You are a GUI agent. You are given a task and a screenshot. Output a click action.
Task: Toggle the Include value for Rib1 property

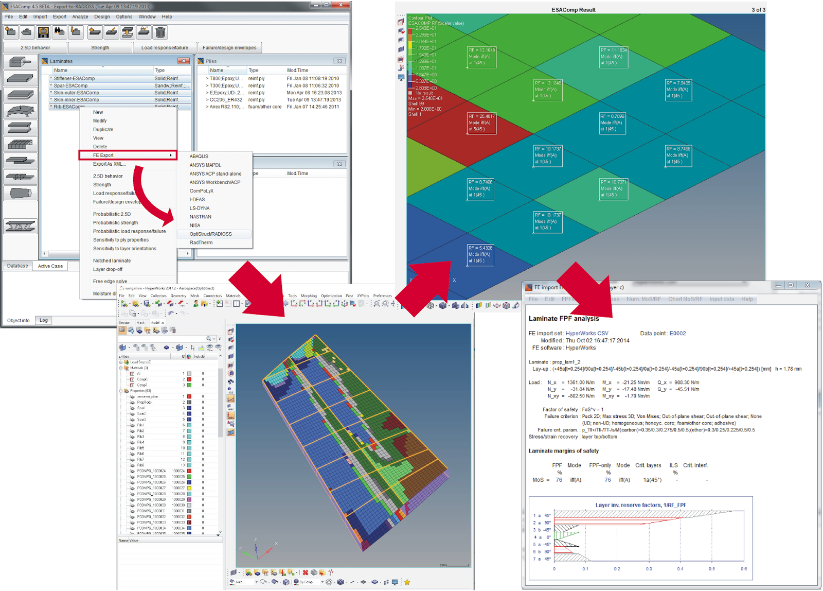pos(203,425)
